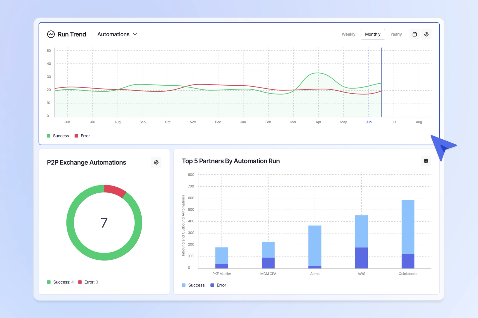Click the red Error donut segment
478x318 pixels.
pyautogui.click(x=114, y=190)
